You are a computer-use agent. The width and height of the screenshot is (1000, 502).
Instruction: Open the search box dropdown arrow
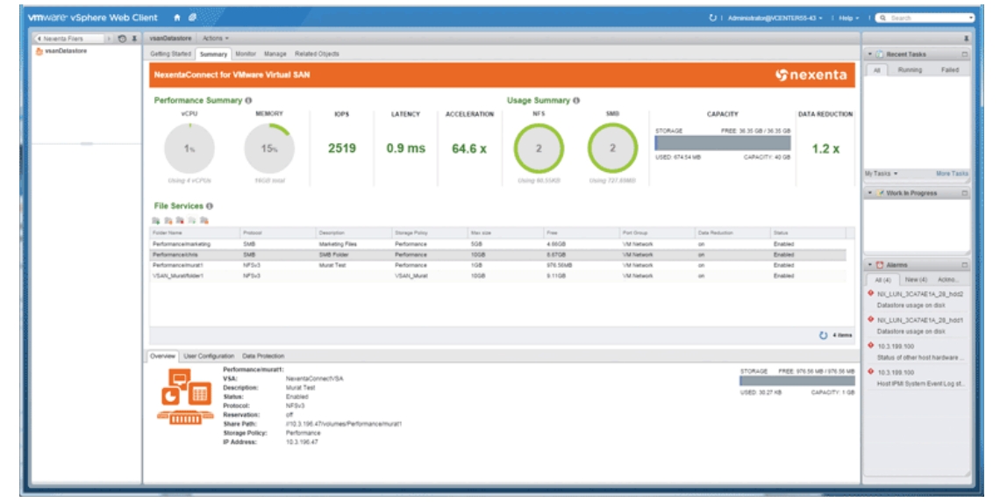click(x=971, y=18)
